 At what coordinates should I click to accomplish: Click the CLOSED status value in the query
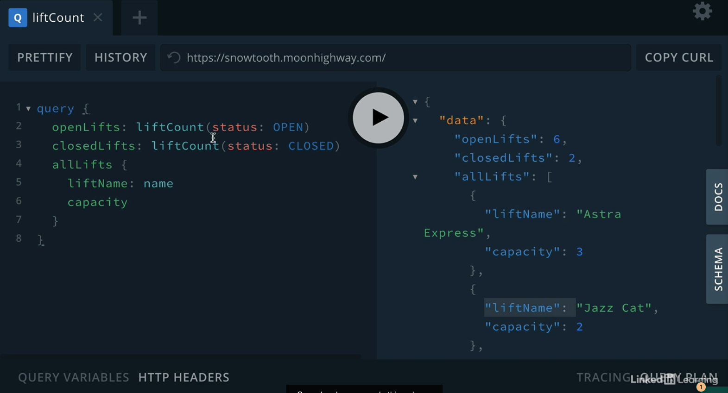click(x=311, y=146)
